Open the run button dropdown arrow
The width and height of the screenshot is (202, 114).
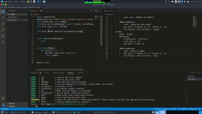pos(93,11)
